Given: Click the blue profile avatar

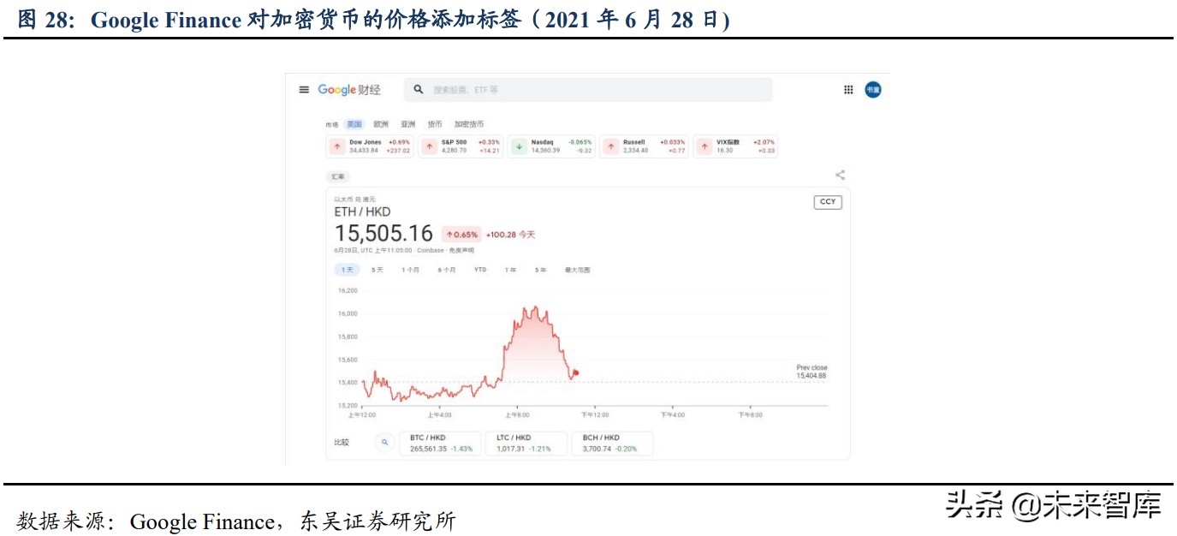Looking at the screenshot, I should pyautogui.click(x=871, y=90).
